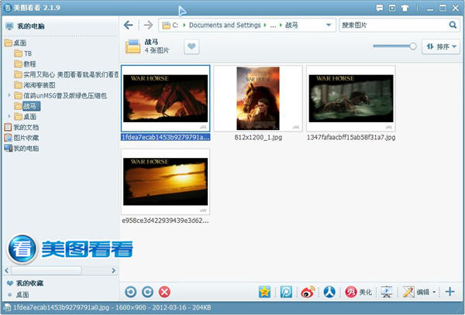Click 我的电脑 panel header
This screenshot has height=315, width=465.
tap(26, 26)
